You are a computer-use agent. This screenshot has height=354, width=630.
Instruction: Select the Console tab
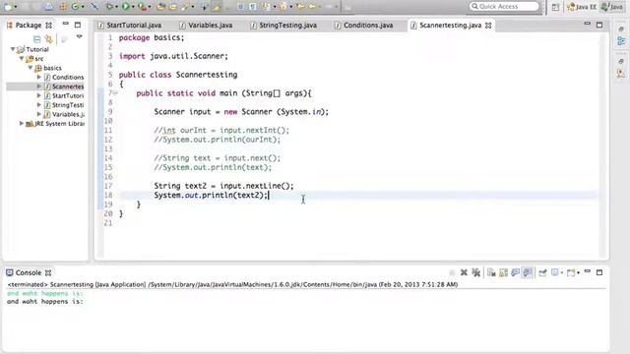pyautogui.click(x=29, y=272)
